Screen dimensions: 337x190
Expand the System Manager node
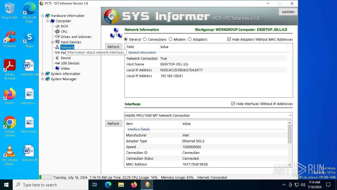[43, 79]
